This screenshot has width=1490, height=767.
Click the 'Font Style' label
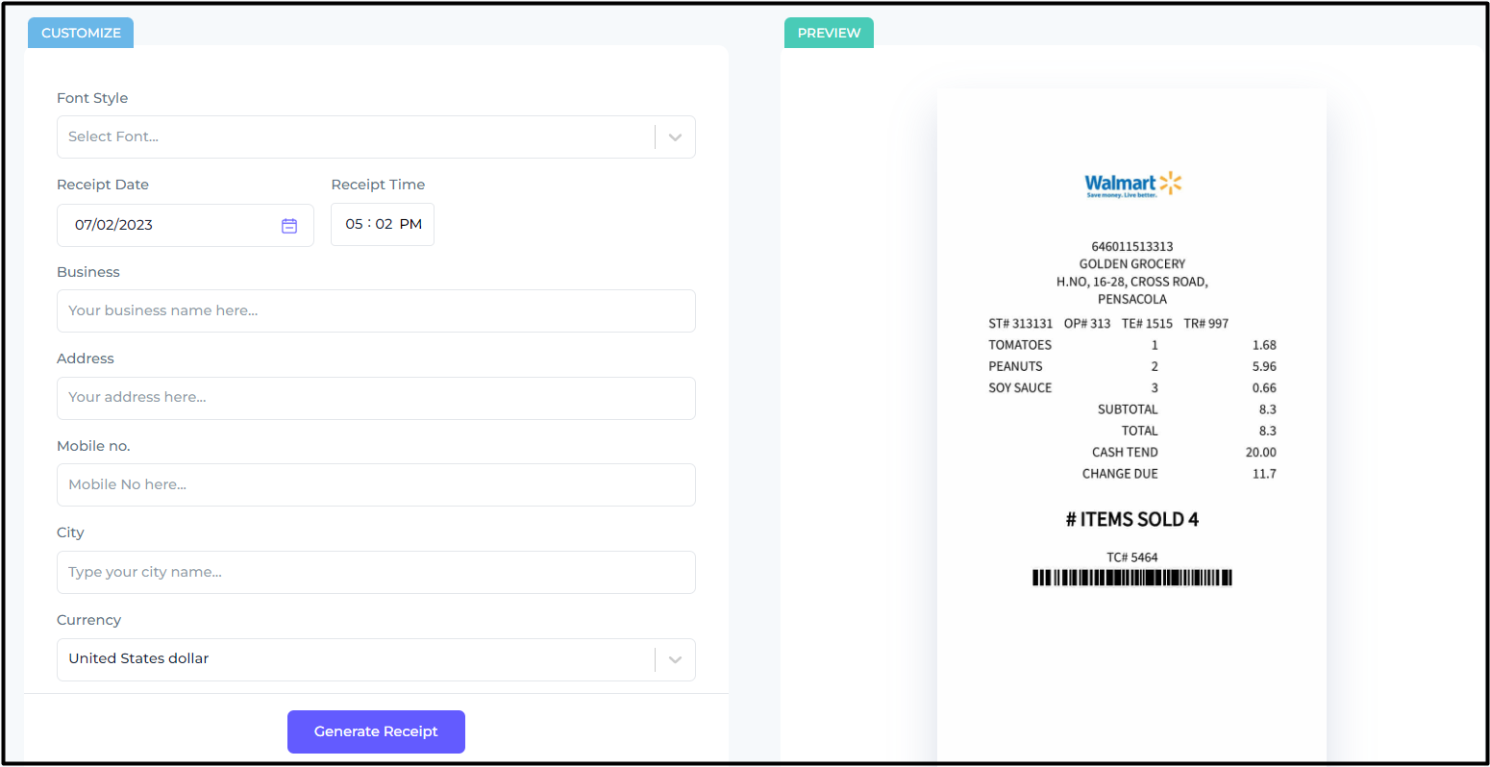pyautogui.click(x=92, y=98)
